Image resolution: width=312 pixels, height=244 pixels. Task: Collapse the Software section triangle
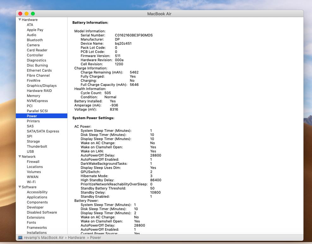coord(20,187)
